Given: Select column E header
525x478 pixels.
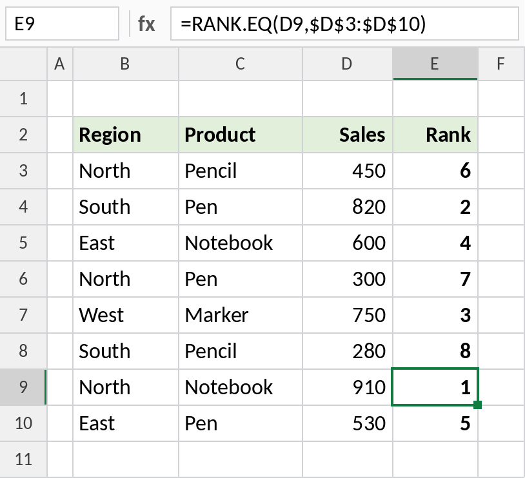Looking at the screenshot, I should [x=435, y=64].
